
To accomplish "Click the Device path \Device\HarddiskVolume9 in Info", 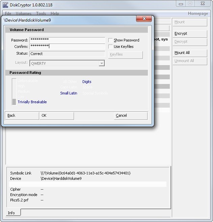I will point(61,178).
